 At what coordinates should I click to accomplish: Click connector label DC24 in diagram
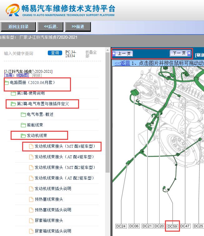121,226
